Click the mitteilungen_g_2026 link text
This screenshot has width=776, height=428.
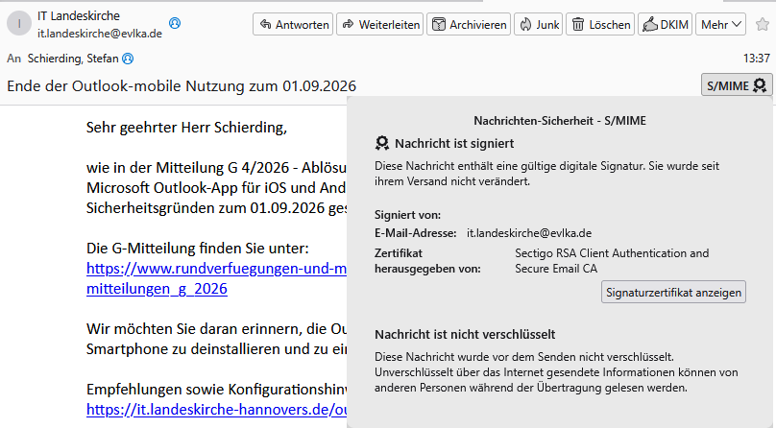(157, 288)
